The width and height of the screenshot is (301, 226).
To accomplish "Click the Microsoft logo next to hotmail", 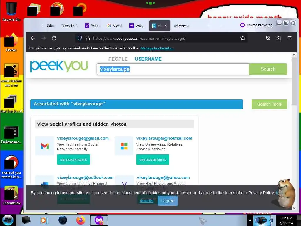I will 124,146.
